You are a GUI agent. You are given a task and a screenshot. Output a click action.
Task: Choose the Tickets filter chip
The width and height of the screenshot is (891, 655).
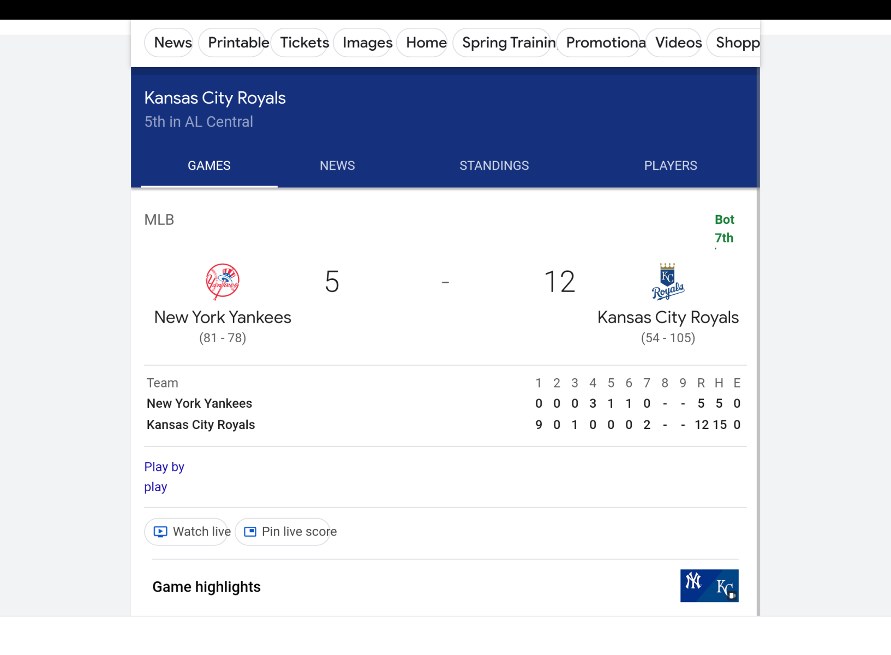tap(304, 43)
